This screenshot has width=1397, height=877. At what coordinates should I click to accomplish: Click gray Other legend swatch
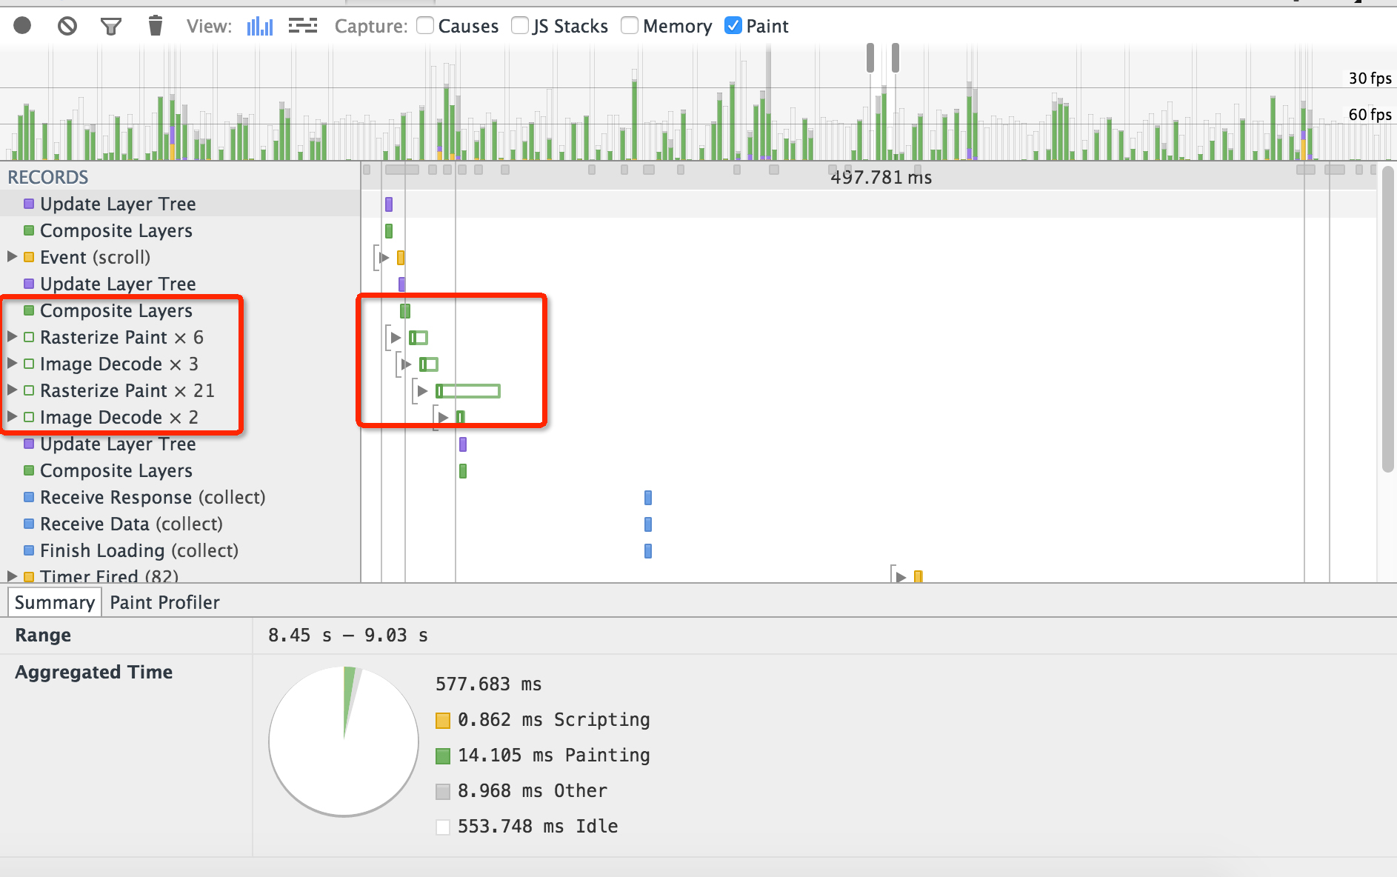[x=443, y=791]
